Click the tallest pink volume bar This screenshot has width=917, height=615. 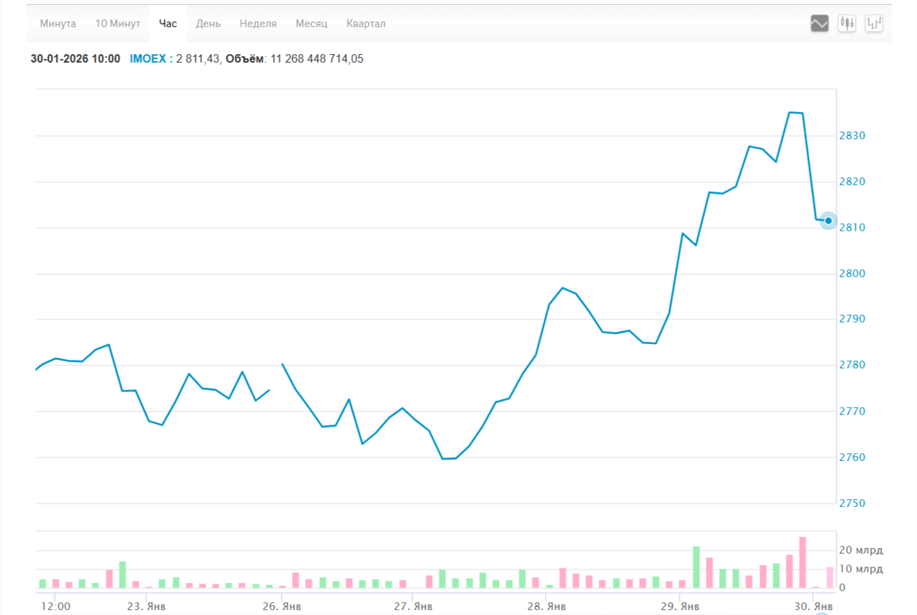[x=803, y=562]
